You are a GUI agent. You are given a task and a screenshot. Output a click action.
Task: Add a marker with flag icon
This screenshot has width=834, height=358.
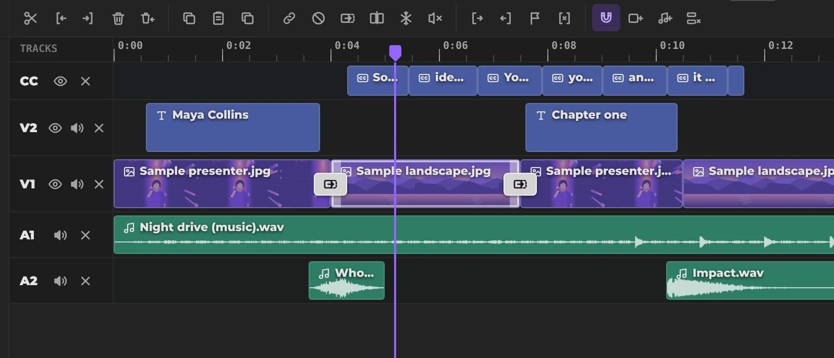(x=535, y=19)
